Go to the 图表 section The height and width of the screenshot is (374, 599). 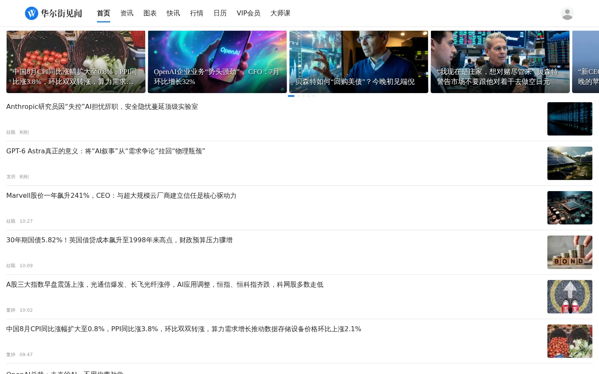pyautogui.click(x=150, y=13)
